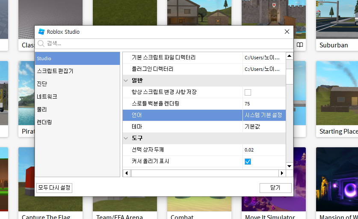Image resolution: width=358 pixels, height=219 pixels.
Task: Select the 언어 setting row label
Action: (136, 115)
